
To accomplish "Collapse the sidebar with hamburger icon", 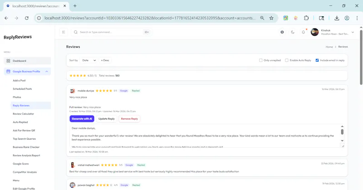I will click(64, 32).
